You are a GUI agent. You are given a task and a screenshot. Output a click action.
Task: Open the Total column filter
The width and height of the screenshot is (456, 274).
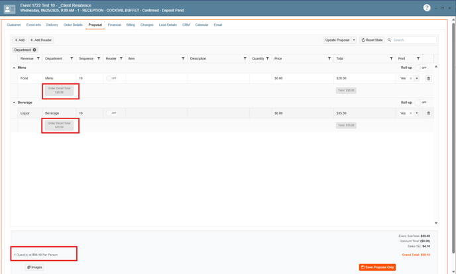(x=391, y=58)
